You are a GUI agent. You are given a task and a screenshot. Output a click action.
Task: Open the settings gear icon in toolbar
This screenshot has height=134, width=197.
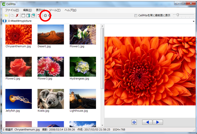pos(45,15)
